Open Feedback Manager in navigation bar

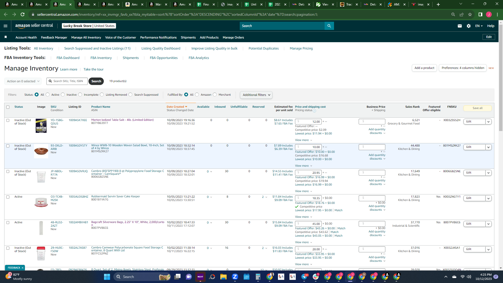click(54, 37)
